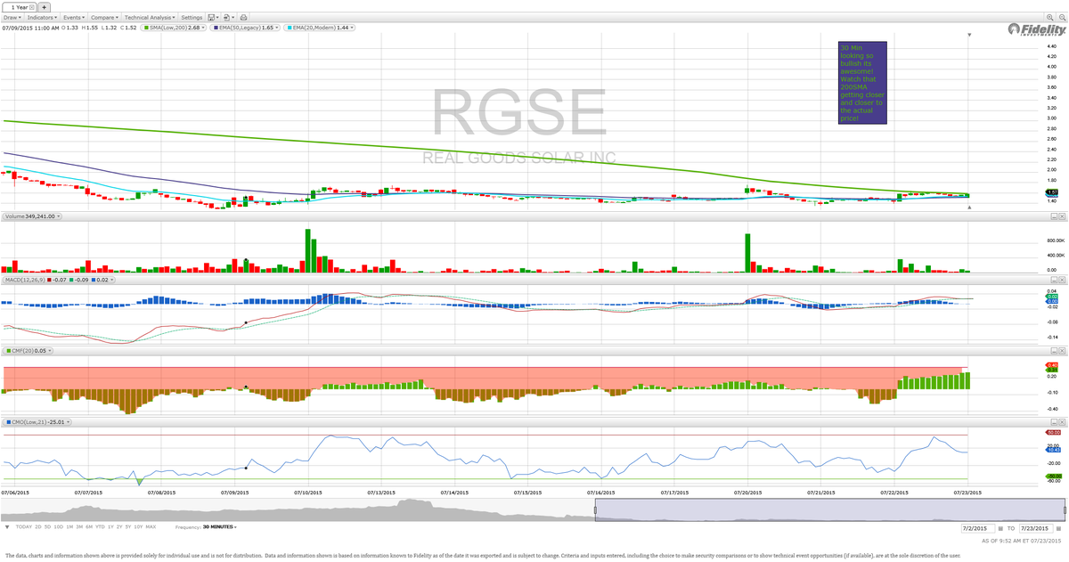Change the 30 MINUTES frequency dropdown
This screenshot has height=562, width=1069.
(220, 527)
